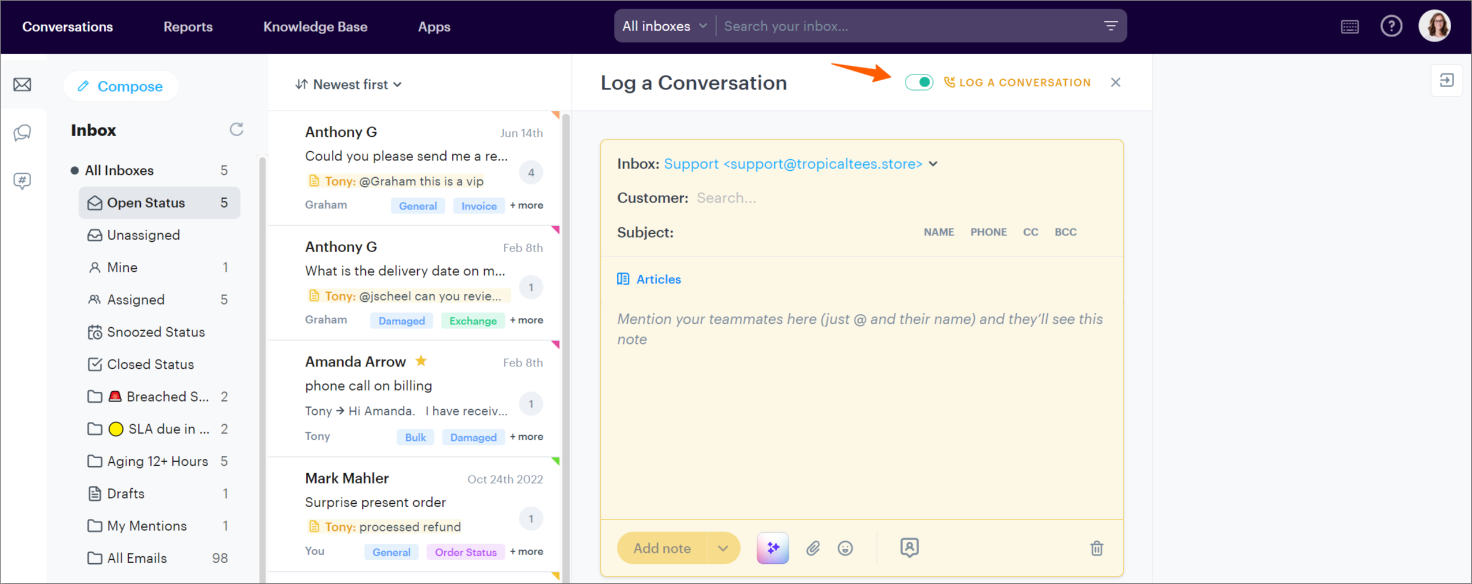Open the keyboard shortcuts icon

click(1349, 27)
